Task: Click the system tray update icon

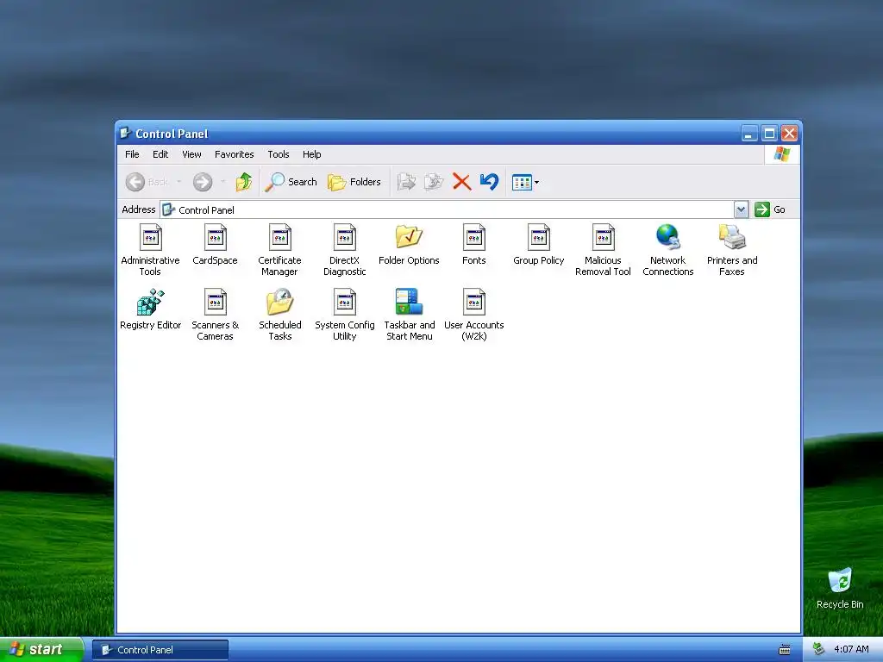Action: click(818, 650)
